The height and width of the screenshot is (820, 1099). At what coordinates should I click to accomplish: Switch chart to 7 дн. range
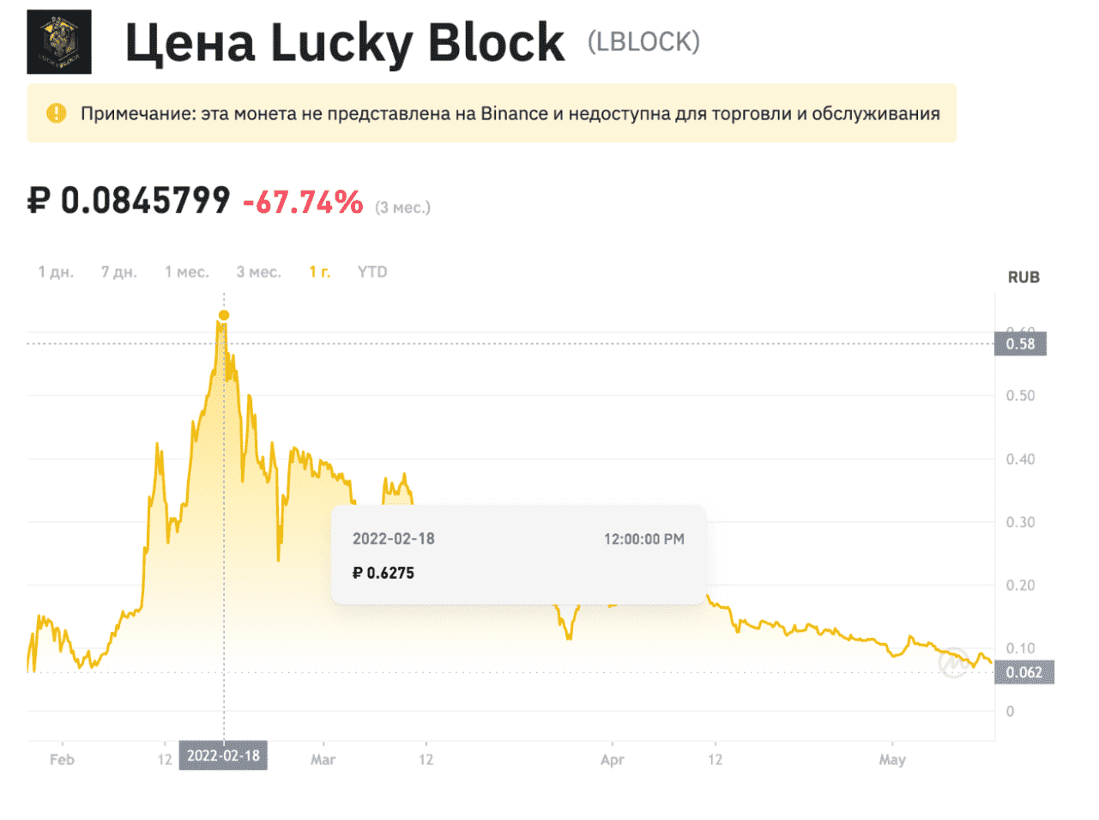coord(119,272)
